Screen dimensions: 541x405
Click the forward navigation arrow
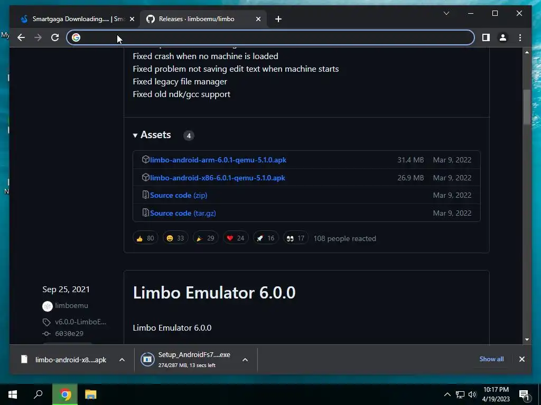(38, 37)
